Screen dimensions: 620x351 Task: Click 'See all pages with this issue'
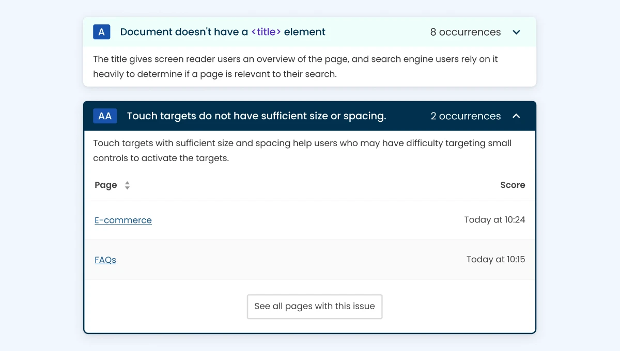[314, 306]
